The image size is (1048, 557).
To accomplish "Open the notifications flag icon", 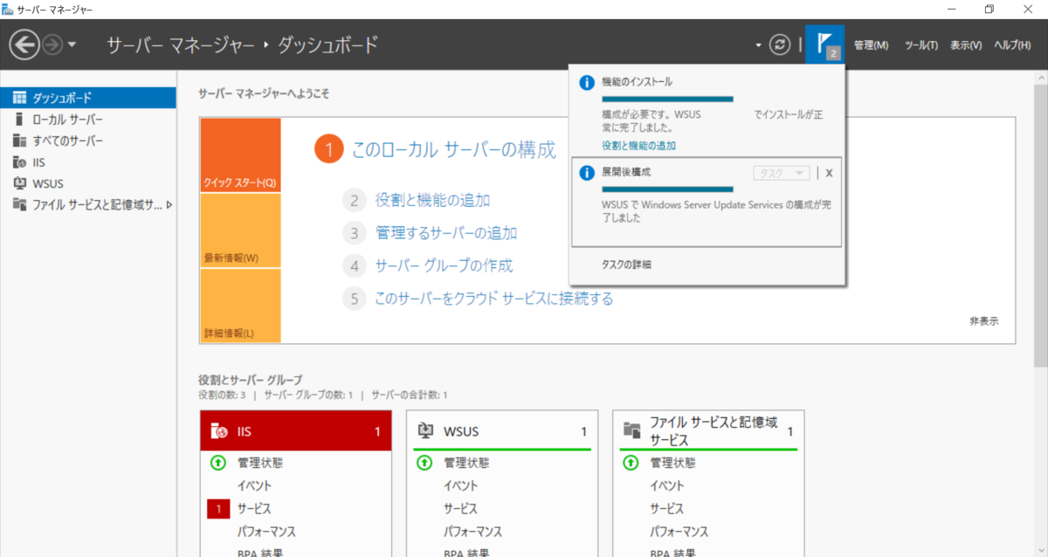I will (x=824, y=44).
